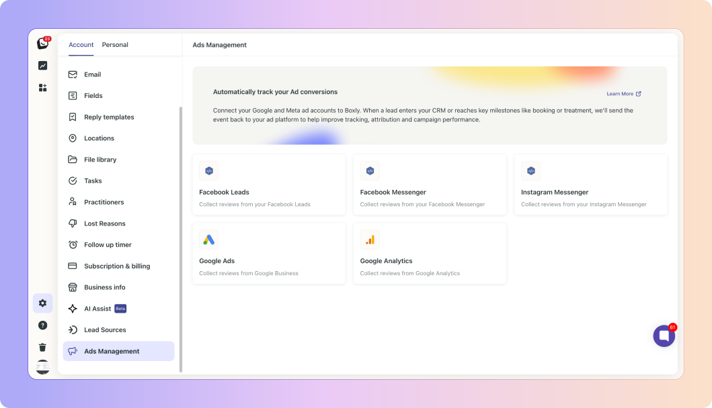The image size is (712, 408).
Task: Open the Facebook Leads card title
Action: 224,192
